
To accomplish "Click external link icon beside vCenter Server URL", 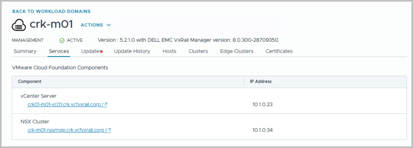I will [105, 105].
